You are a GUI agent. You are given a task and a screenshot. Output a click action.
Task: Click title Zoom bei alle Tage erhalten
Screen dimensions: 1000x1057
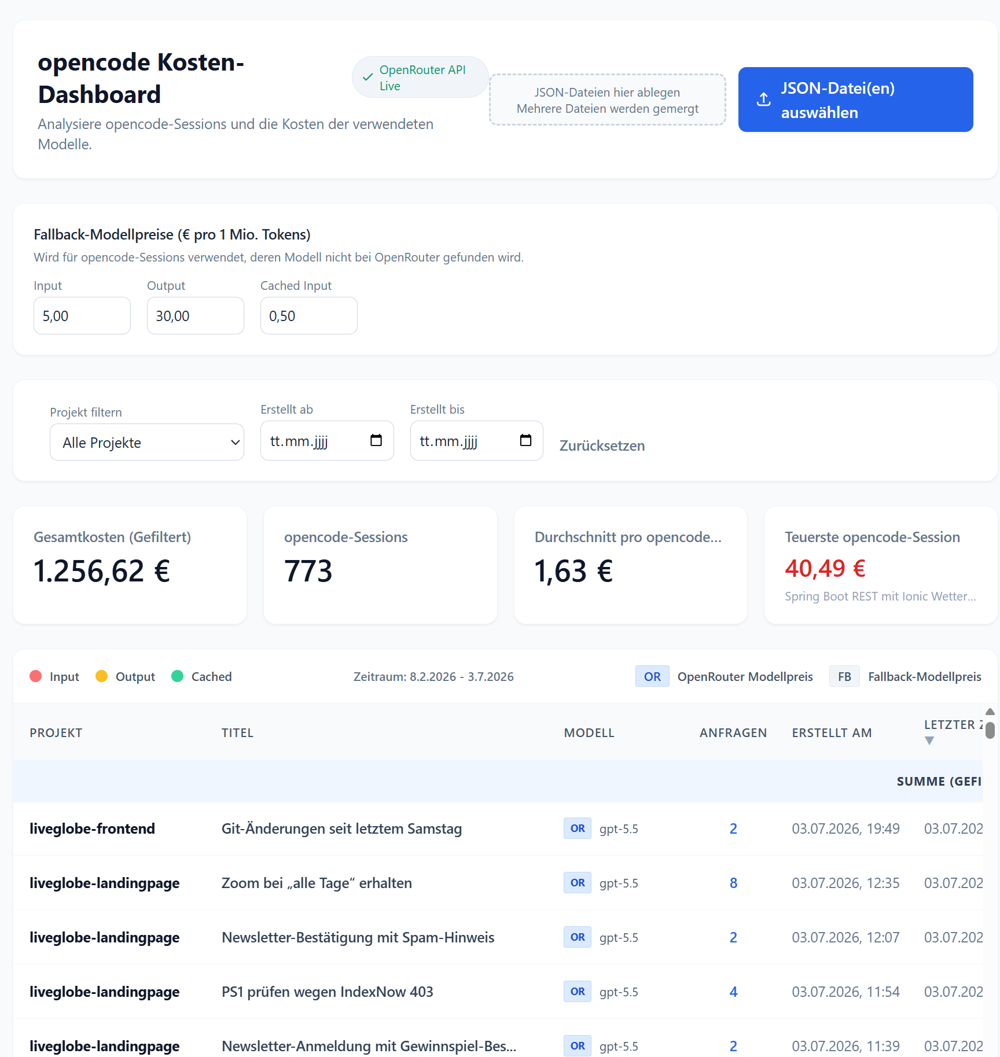[317, 883]
